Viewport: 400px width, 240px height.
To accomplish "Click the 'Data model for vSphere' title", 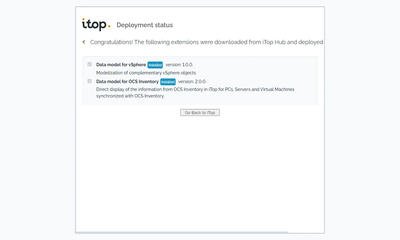I will [x=121, y=65].
